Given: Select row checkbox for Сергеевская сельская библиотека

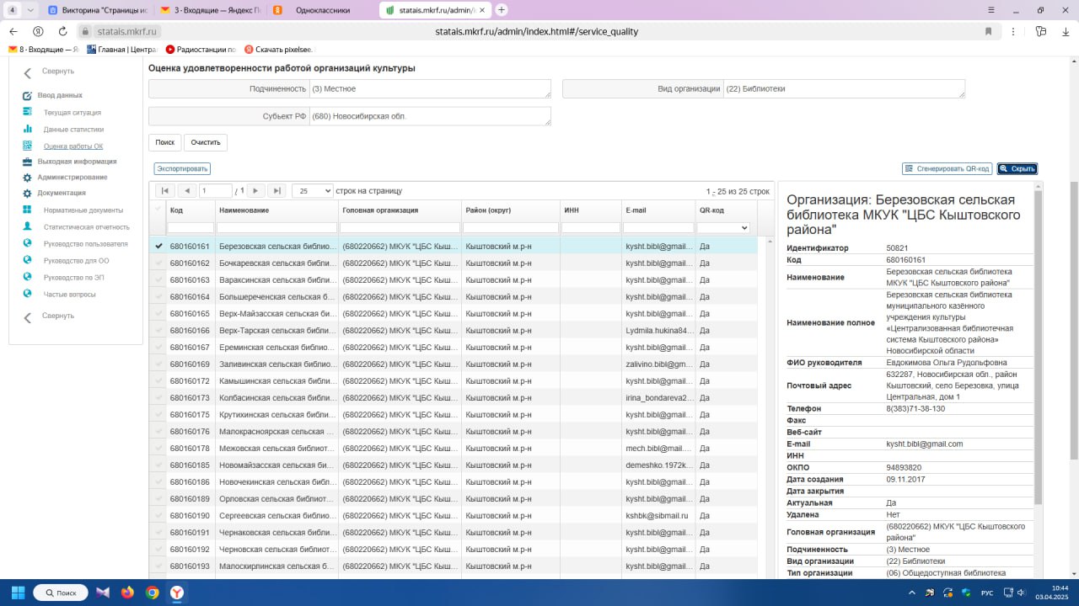Looking at the screenshot, I should (x=158, y=516).
